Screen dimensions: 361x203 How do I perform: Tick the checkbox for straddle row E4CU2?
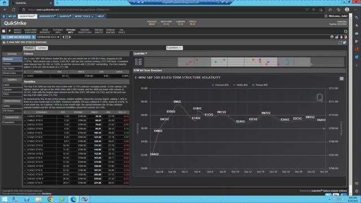25,125
